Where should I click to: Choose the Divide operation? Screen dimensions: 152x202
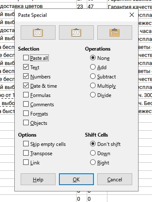(93, 95)
